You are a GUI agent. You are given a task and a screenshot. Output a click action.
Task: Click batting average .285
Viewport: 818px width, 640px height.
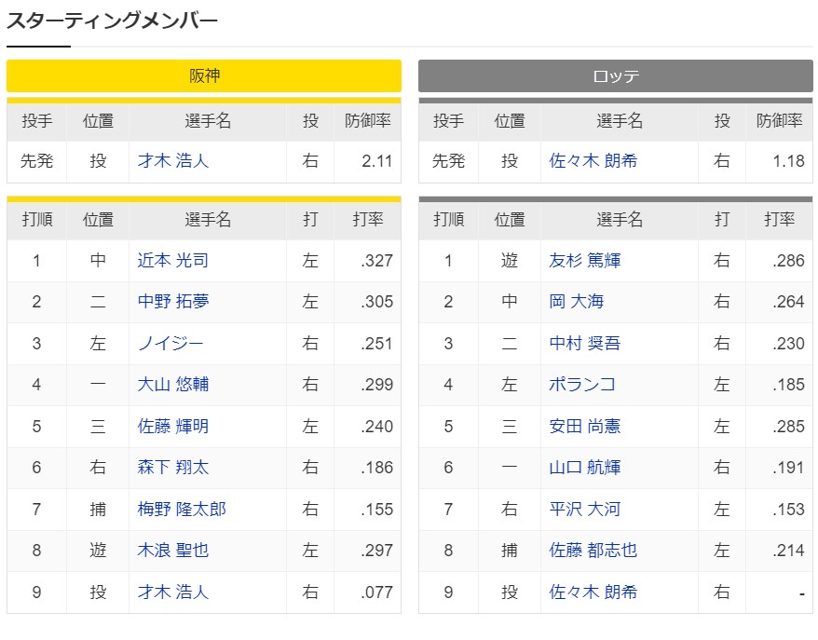[788, 426]
